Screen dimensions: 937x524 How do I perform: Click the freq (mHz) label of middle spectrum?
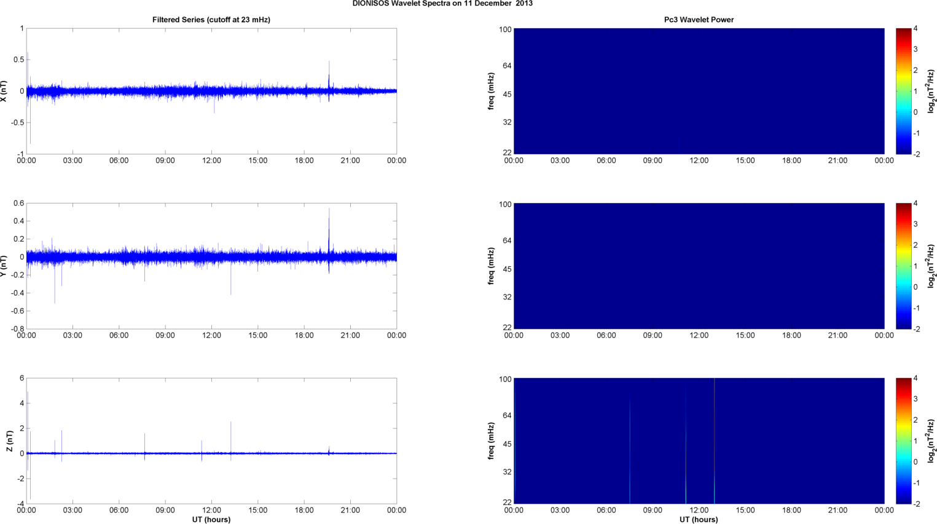coord(491,266)
